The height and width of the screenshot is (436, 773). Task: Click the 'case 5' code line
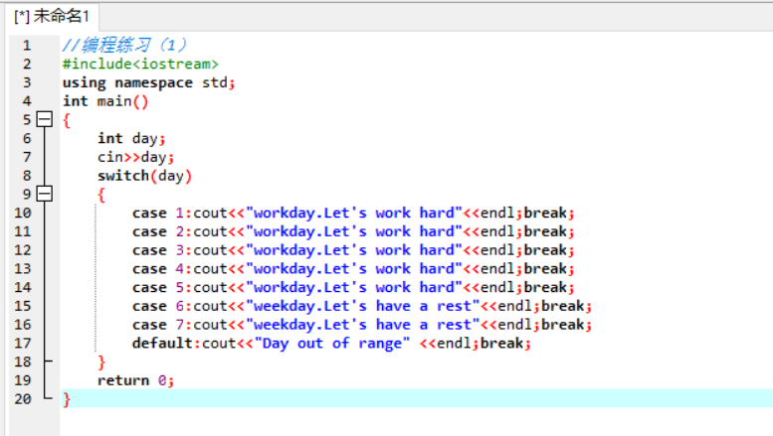pos(353,287)
